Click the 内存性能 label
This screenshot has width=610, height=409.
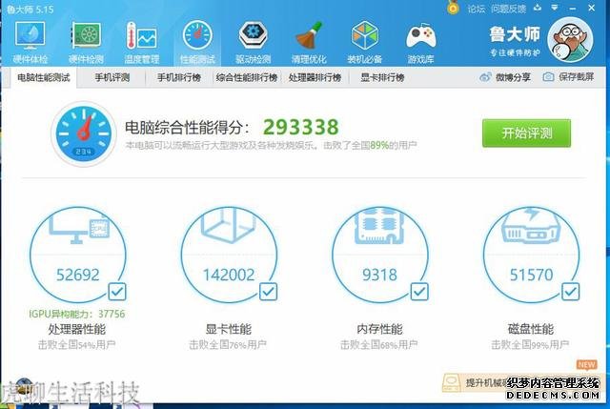tap(379, 329)
